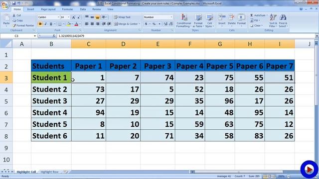Open the Data ribbon tab
319x179 pixels.
pos(83,9)
